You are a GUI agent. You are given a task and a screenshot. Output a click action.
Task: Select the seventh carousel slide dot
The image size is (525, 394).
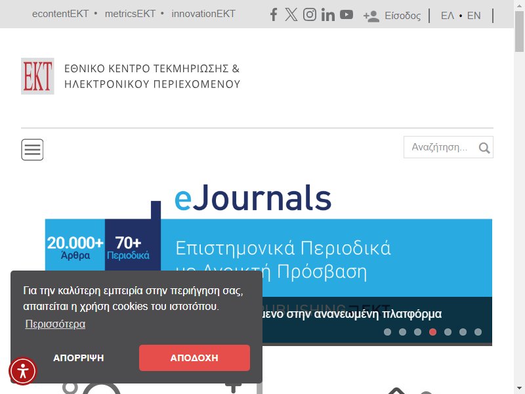pos(478,332)
